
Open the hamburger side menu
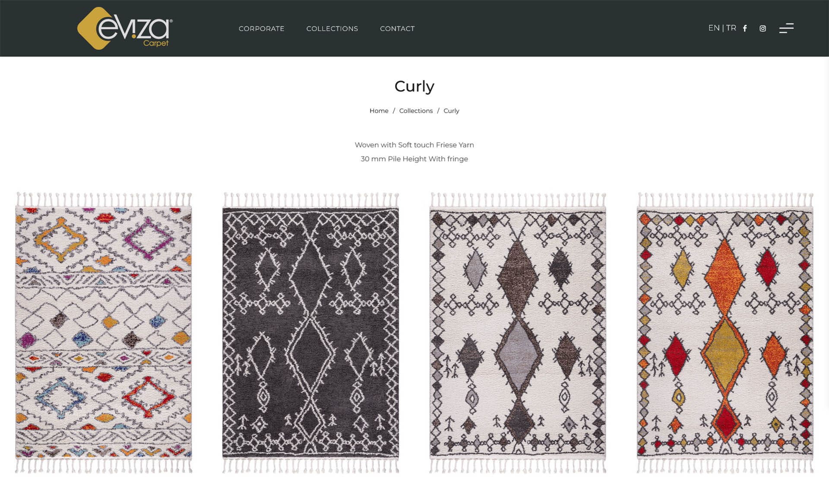tap(786, 28)
